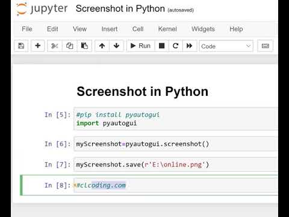Open the Widgets menu
Screen dimensions: 289x217
[x=203, y=29]
